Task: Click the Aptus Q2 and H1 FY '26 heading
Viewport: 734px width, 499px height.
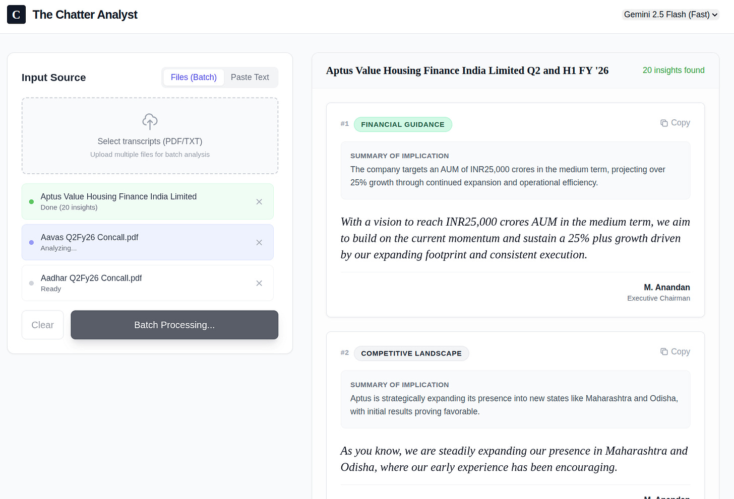Action: coord(467,70)
